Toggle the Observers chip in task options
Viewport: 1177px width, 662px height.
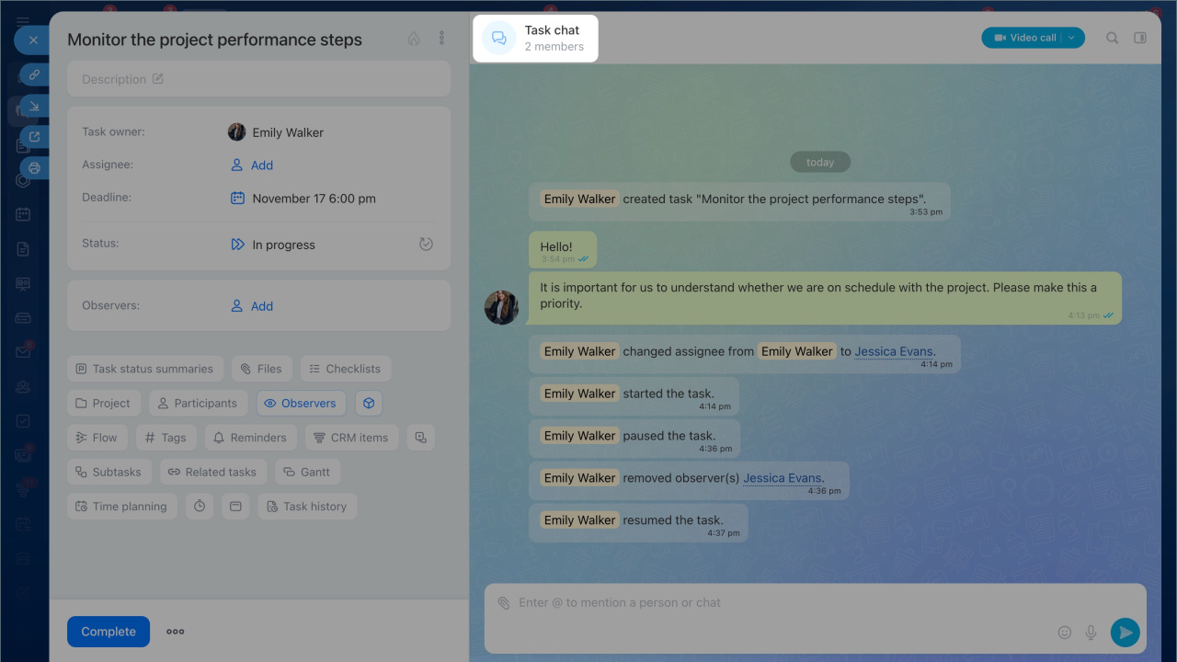(x=301, y=403)
